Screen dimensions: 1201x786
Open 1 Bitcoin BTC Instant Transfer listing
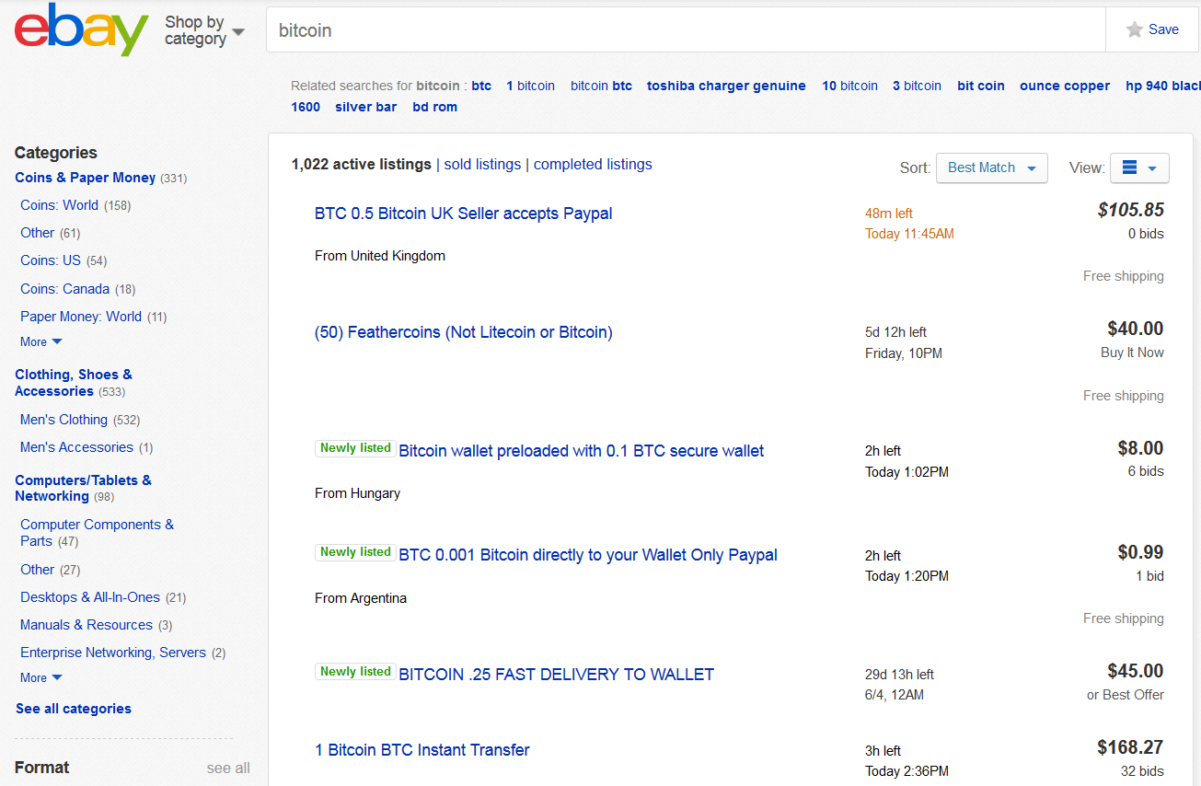click(422, 750)
